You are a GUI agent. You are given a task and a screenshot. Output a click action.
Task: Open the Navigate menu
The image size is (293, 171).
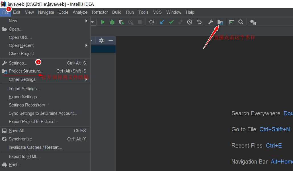[46, 12]
